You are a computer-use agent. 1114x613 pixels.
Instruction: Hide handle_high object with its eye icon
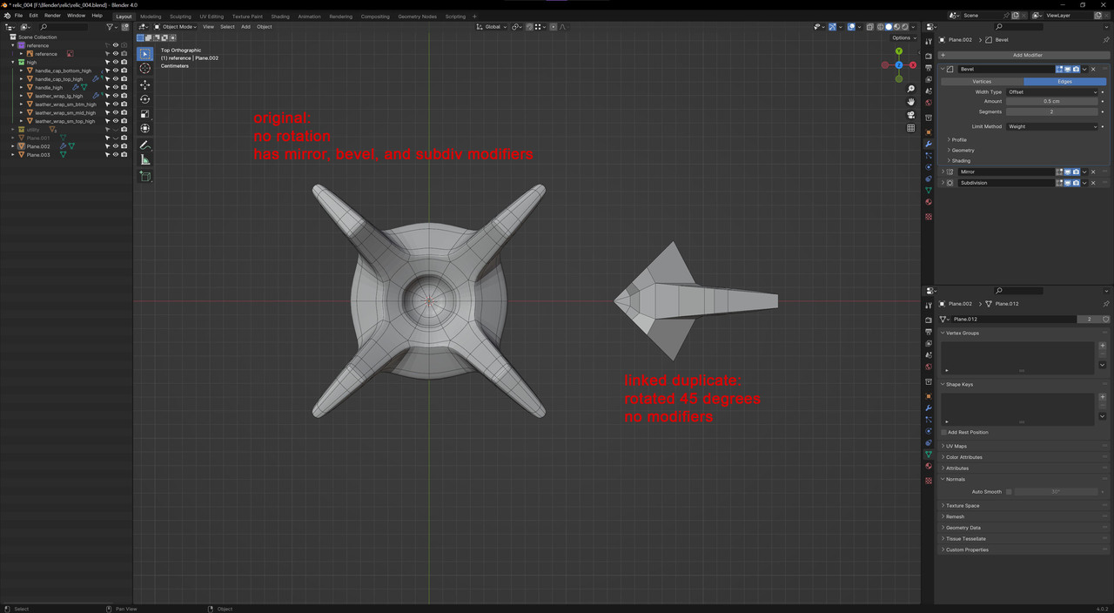[x=115, y=87]
